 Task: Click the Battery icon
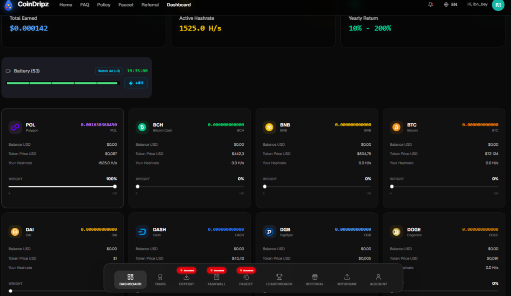click(x=8, y=71)
